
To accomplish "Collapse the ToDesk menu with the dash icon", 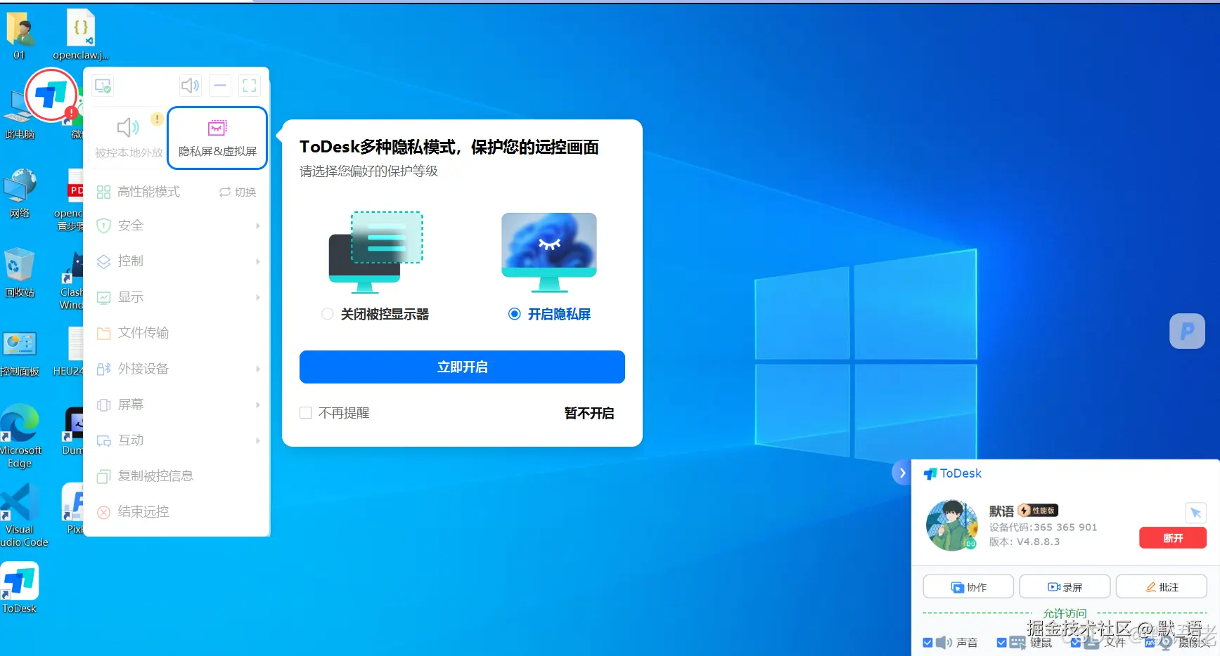I will [220, 86].
